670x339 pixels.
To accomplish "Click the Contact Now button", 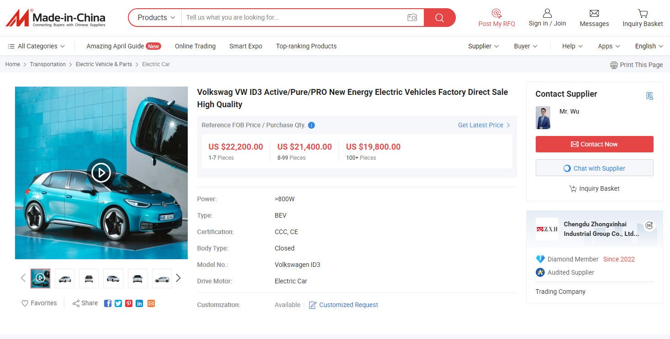I will pos(594,144).
